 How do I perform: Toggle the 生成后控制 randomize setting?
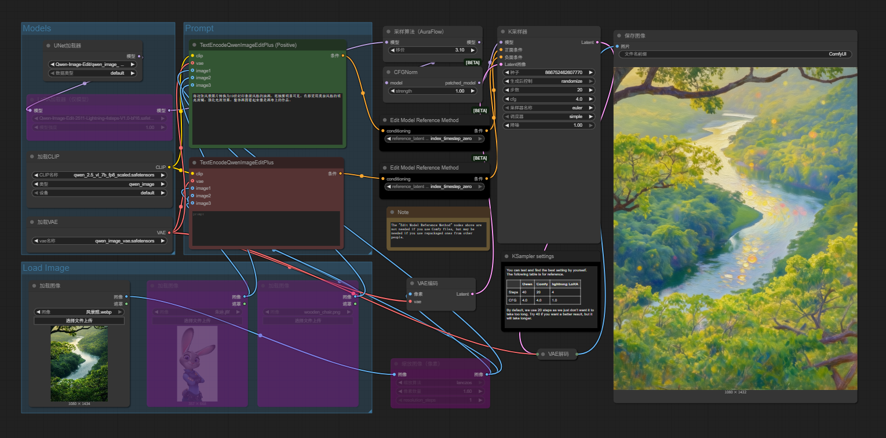point(549,82)
